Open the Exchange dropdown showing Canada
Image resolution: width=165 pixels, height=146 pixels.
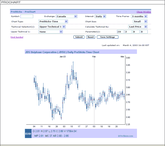point(67,16)
